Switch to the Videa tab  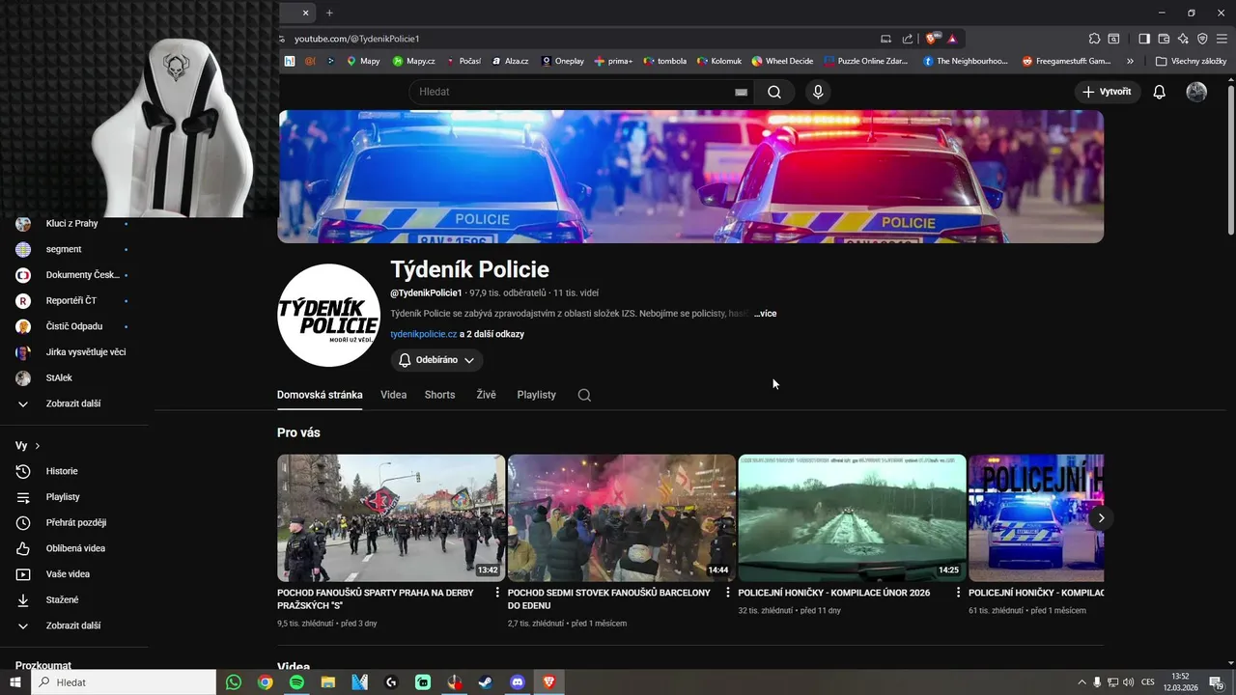393,395
